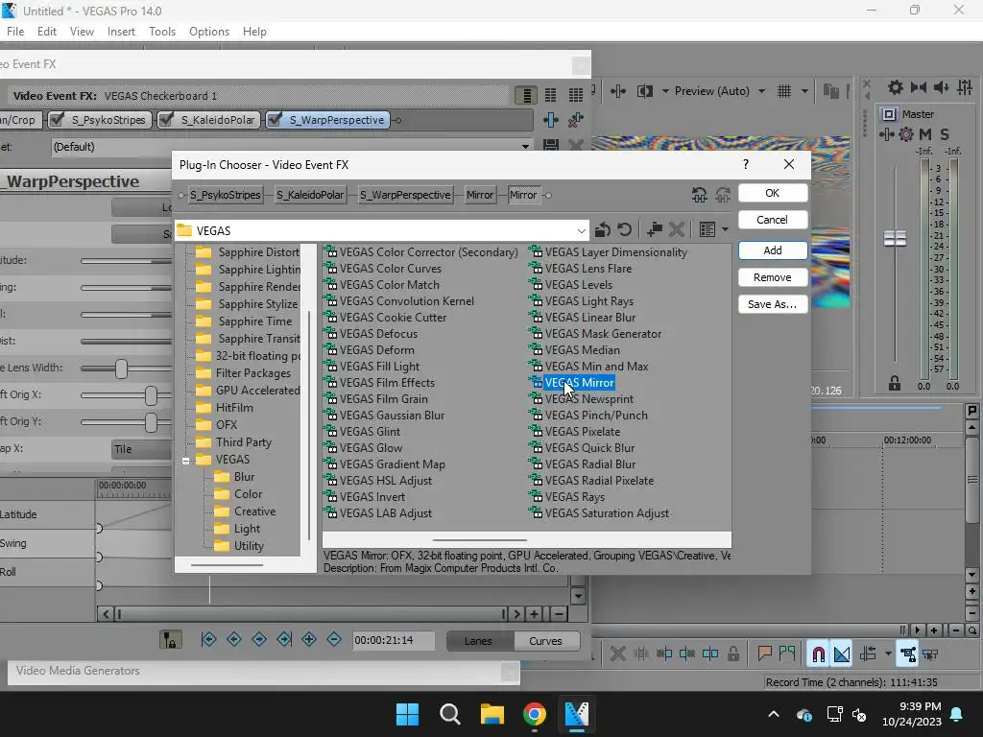
Task: Click the Split Screen View icon in preview
Action: pos(644,91)
